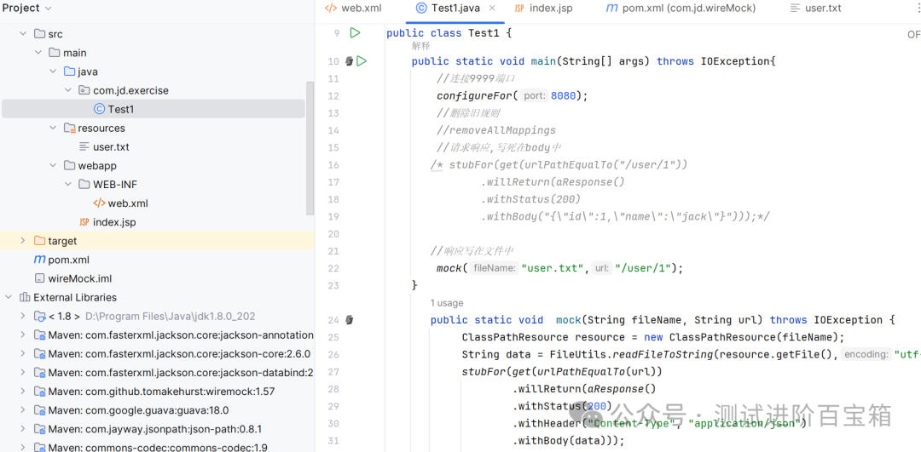Select the Test1 class icon in tree

tap(99, 109)
